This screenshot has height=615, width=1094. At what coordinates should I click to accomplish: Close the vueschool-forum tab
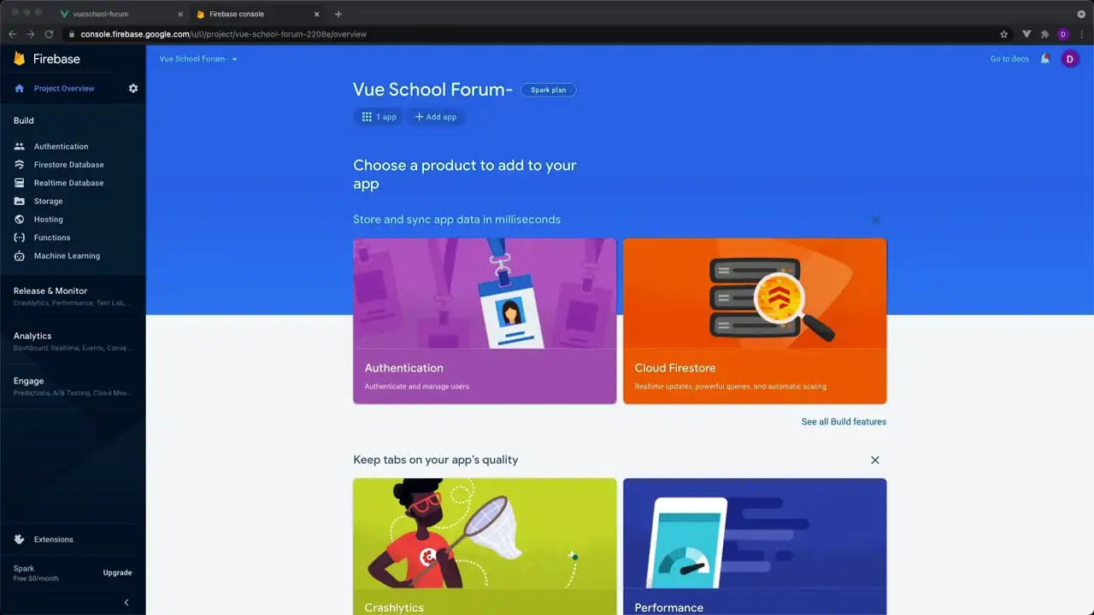(180, 14)
